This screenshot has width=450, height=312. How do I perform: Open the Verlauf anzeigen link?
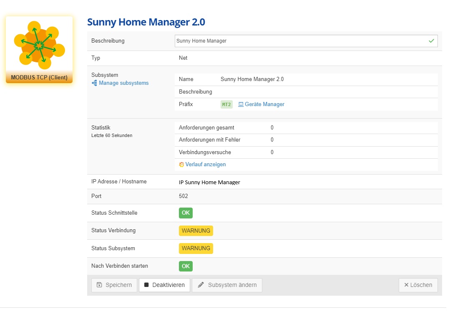pyautogui.click(x=206, y=164)
